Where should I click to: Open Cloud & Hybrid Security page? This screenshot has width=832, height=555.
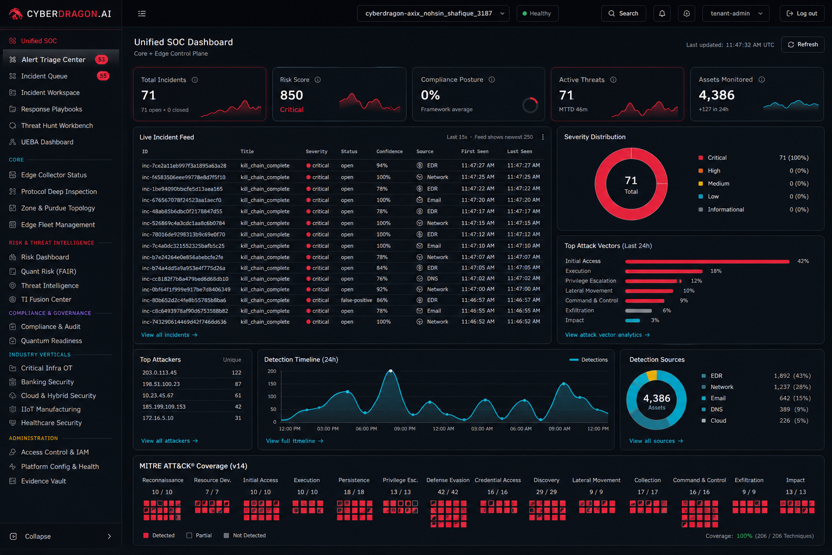tap(58, 396)
